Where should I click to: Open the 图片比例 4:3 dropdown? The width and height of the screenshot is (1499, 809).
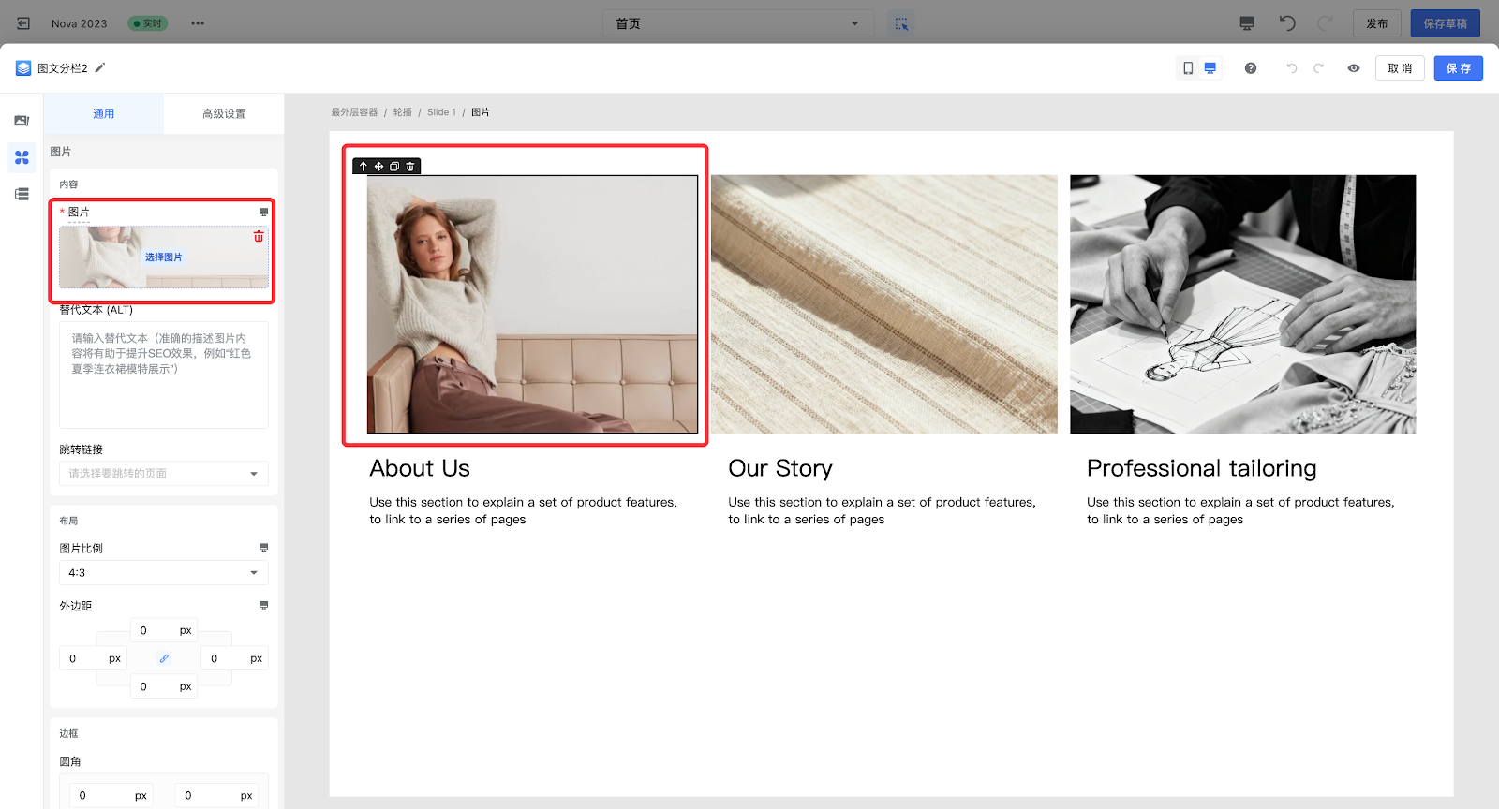coord(164,572)
